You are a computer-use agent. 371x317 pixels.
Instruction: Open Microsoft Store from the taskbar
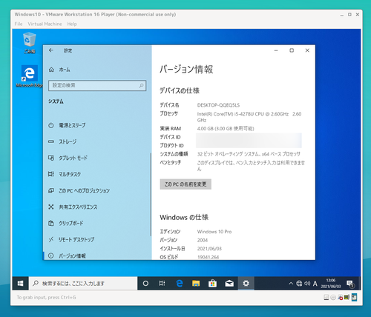click(x=212, y=284)
